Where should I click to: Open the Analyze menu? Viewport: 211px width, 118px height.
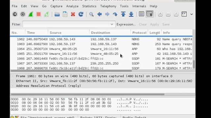click(x=72, y=6)
